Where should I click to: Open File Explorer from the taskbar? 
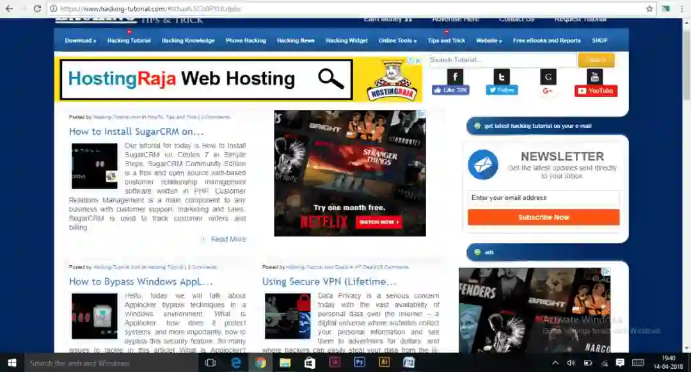coord(285,363)
